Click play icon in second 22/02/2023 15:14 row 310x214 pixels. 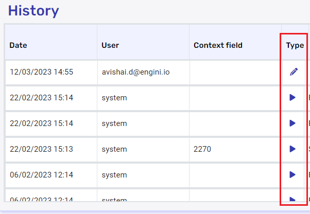click(292, 123)
